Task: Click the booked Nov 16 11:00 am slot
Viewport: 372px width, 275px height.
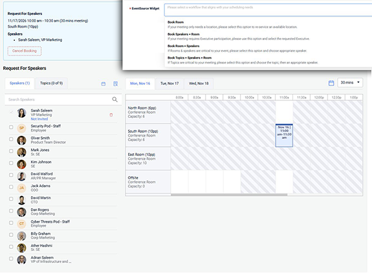Action: (284, 135)
